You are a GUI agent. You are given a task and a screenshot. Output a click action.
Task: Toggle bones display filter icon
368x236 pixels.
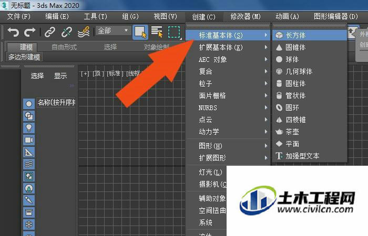tap(29, 200)
